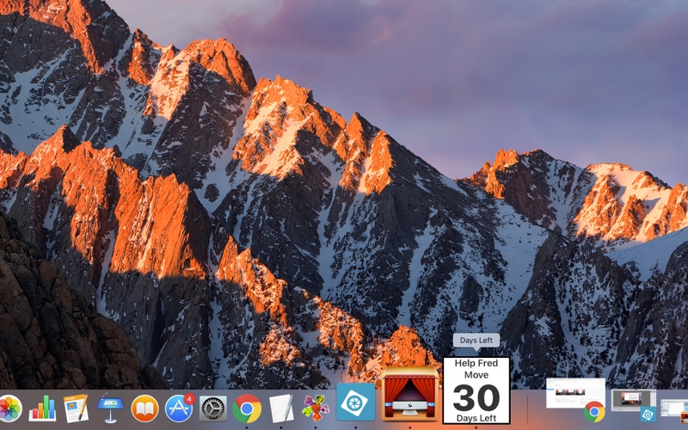The height and width of the screenshot is (430, 688).
Task: Open the Help Fred Move countdown icon
Action: (x=476, y=391)
